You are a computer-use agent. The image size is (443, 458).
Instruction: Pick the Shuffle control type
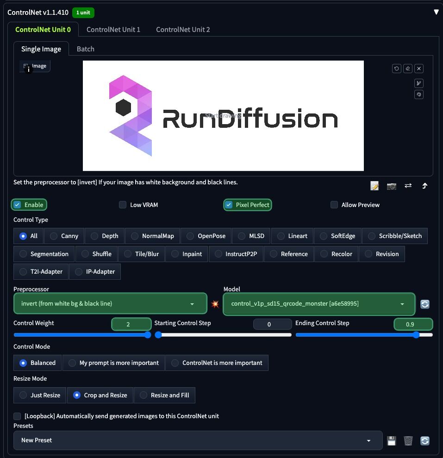coord(96,254)
